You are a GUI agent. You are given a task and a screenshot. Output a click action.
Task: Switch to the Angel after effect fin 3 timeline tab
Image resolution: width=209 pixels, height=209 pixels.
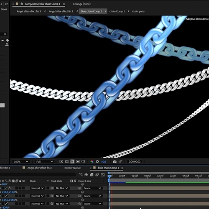tap(39, 168)
